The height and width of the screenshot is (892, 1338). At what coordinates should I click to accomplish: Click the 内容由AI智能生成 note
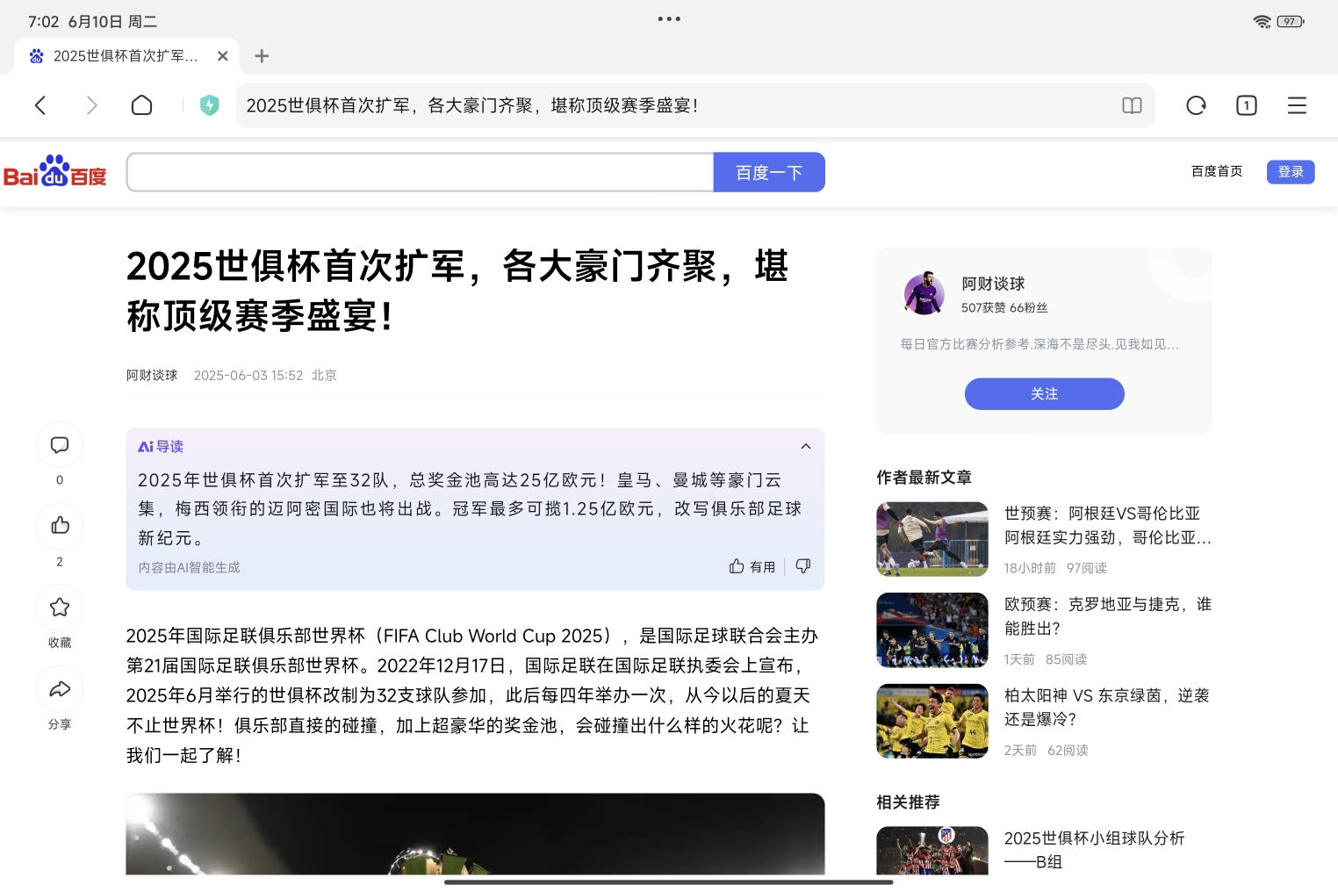(189, 568)
